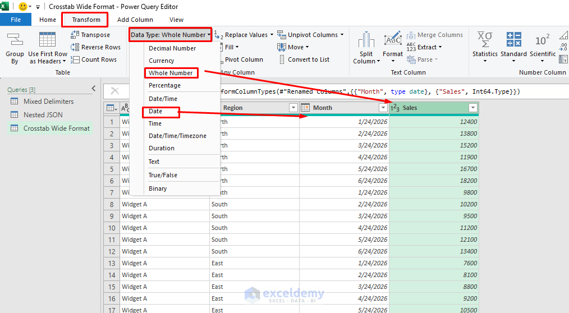
Task: Click the date type icon of Month column
Action: coord(305,108)
